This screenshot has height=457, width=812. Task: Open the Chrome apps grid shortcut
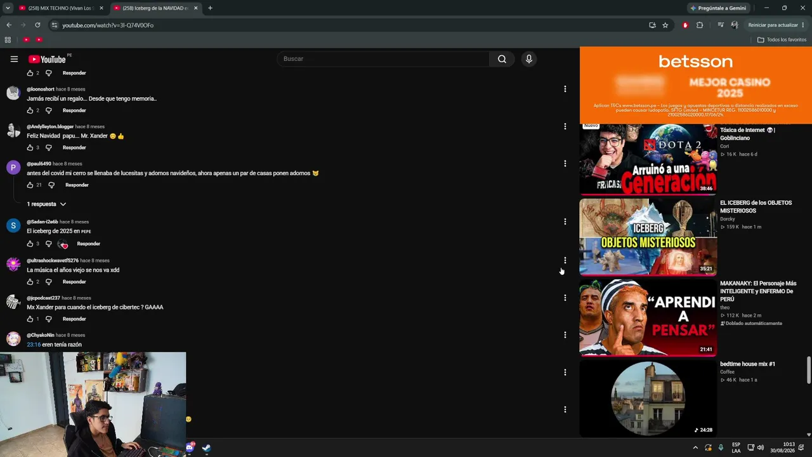(x=8, y=40)
